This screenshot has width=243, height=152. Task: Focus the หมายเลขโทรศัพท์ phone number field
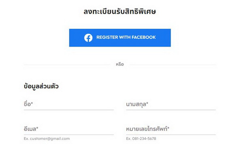171,129
